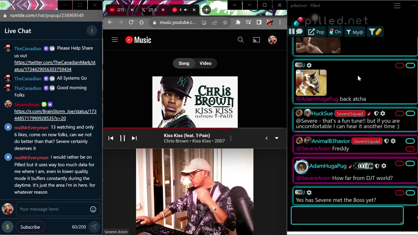The height and width of the screenshot is (235, 418).
Task: Open SevereAnon's x.com BrainStorm_Joe link
Action: [x=56, y=115]
